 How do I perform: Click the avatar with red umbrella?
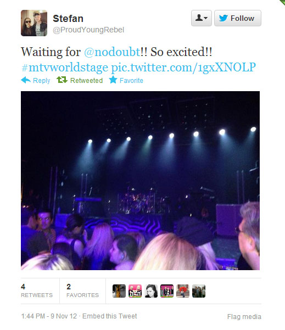(x=183, y=291)
